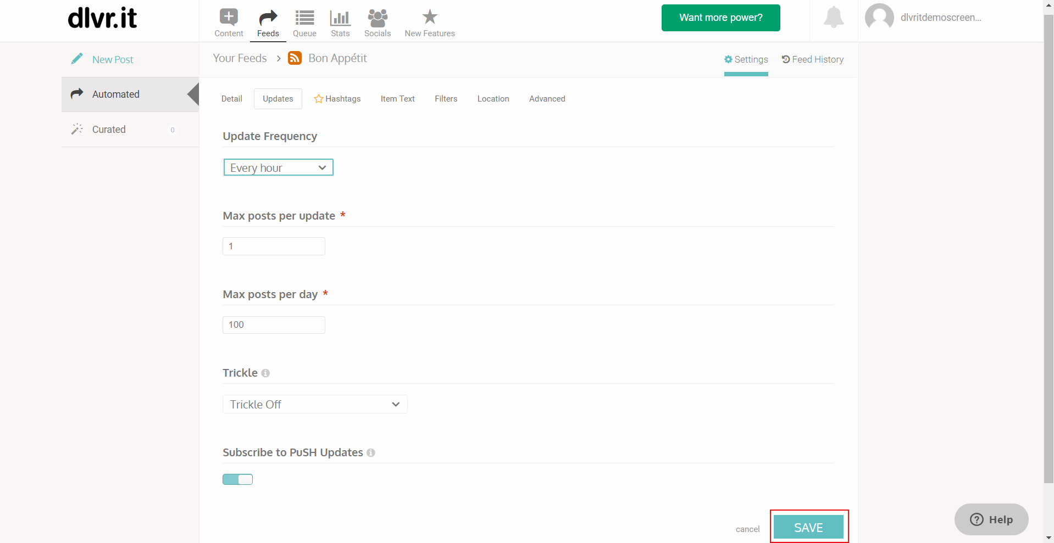Go to the Filters tab
The width and height of the screenshot is (1054, 543).
[446, 99]
